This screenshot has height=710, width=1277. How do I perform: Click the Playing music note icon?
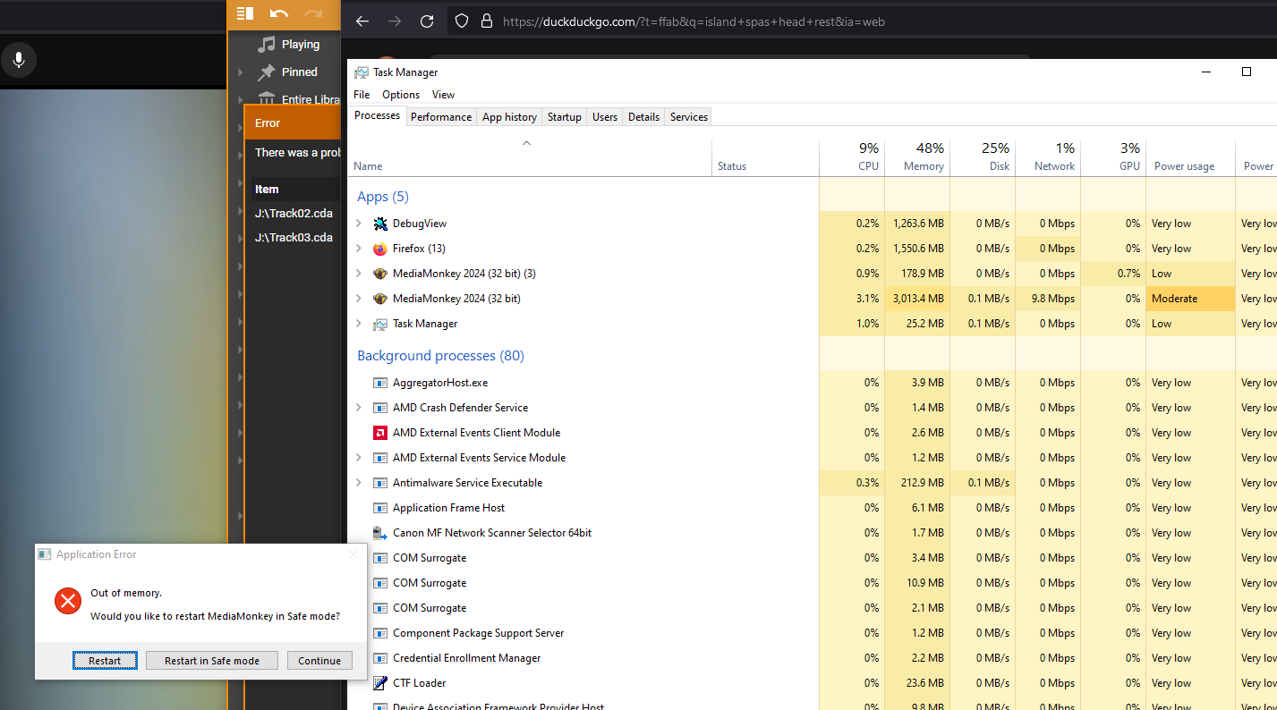(266, 44)
